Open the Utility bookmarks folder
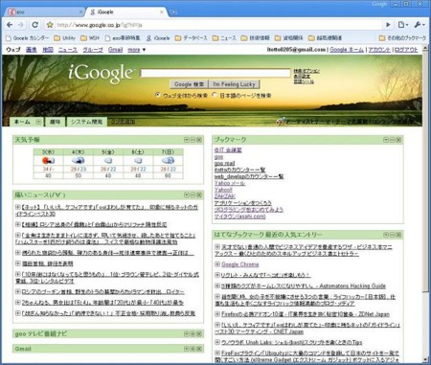The width and height of the screenshot is (431, 365). click(x=65, y=38)
